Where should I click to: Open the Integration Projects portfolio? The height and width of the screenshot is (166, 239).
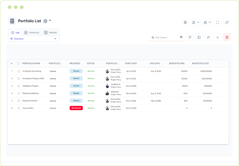[x=30, y=86]
